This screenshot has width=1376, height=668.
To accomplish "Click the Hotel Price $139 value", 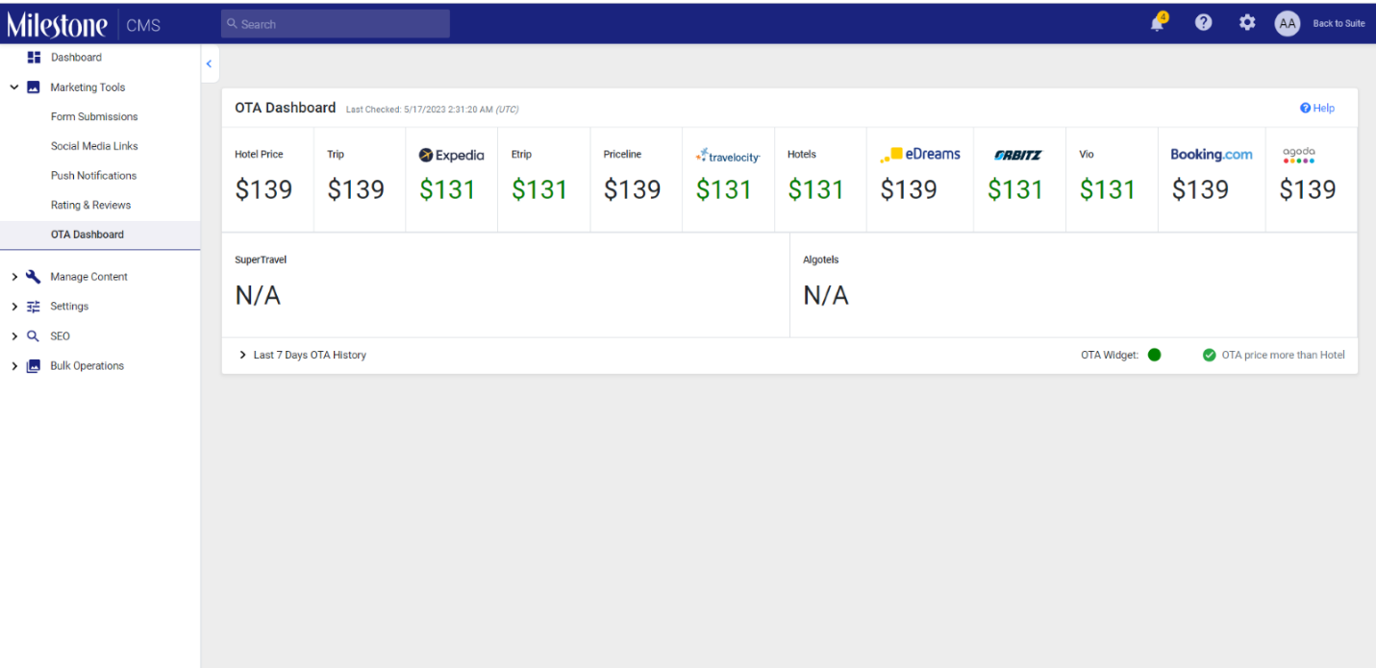I will coord(263,189).
